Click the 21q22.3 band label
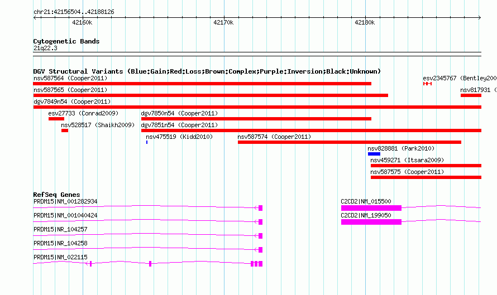The width and height of the screenshot is (497, 295). 45,48
